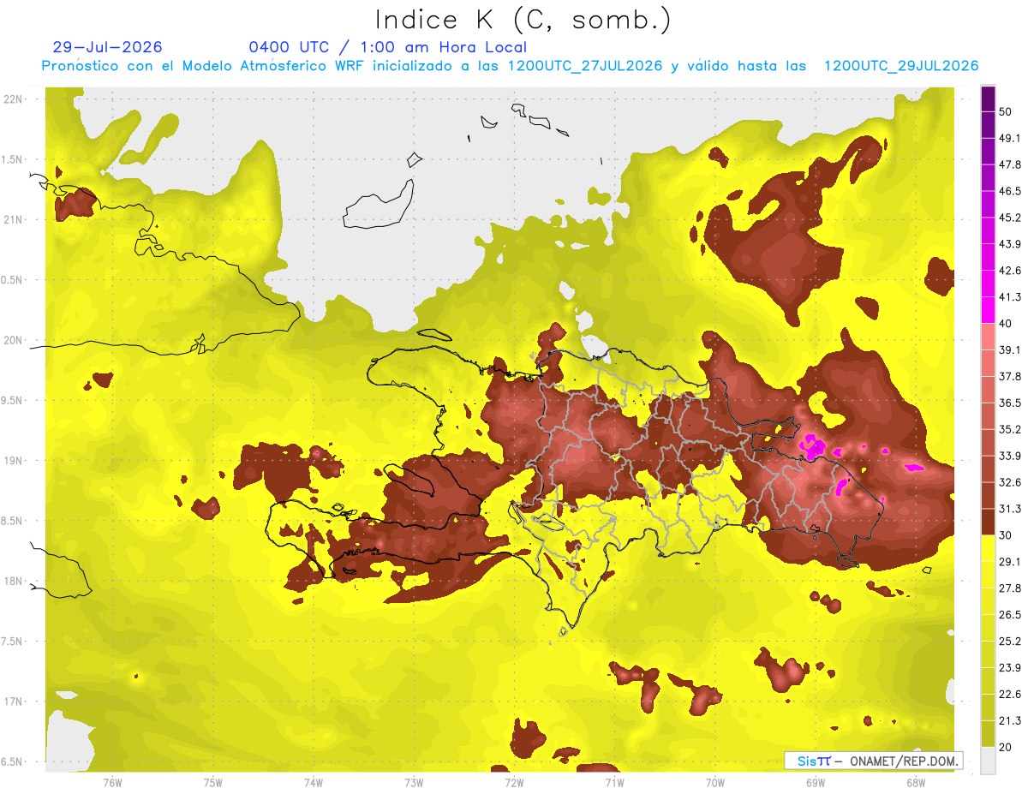Click the legend value '20'
This screenshot has height=794, width=1028.
click(1006, 747)
